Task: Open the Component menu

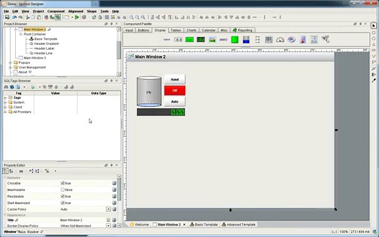Action: point(56,11)
